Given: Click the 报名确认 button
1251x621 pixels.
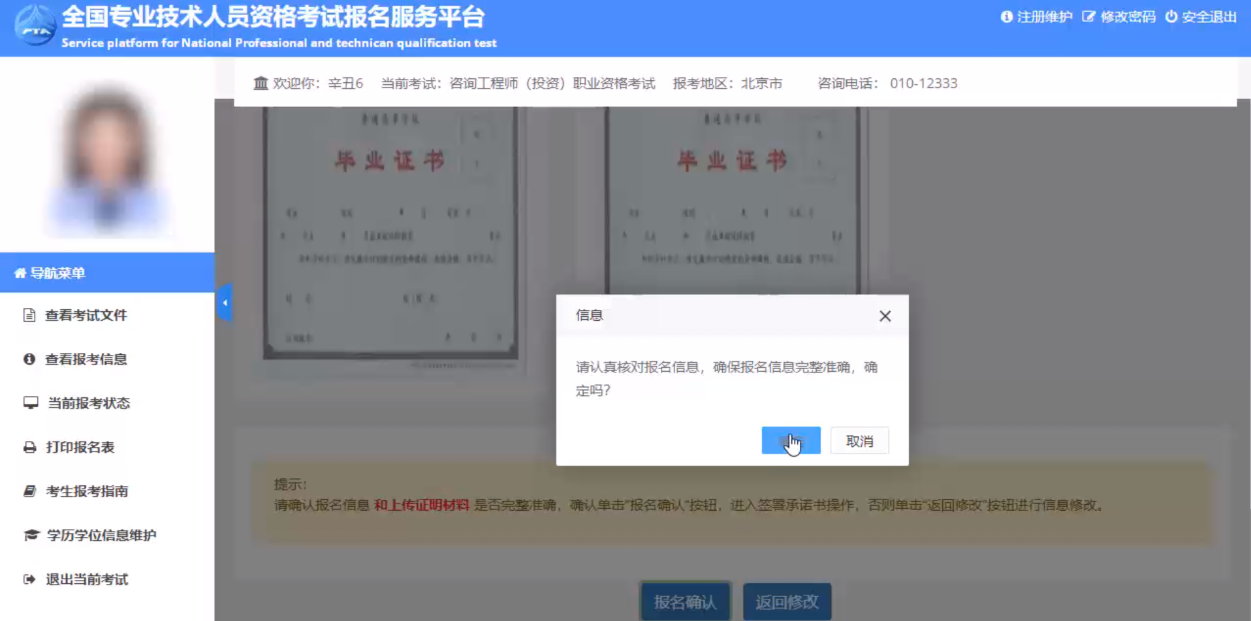Looking at the screenshot, I should (x=685, y=601).
